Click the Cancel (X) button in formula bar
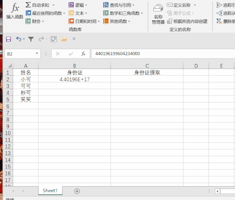The width and height of the screenshot is (235, 200). [x=58, y=54]
